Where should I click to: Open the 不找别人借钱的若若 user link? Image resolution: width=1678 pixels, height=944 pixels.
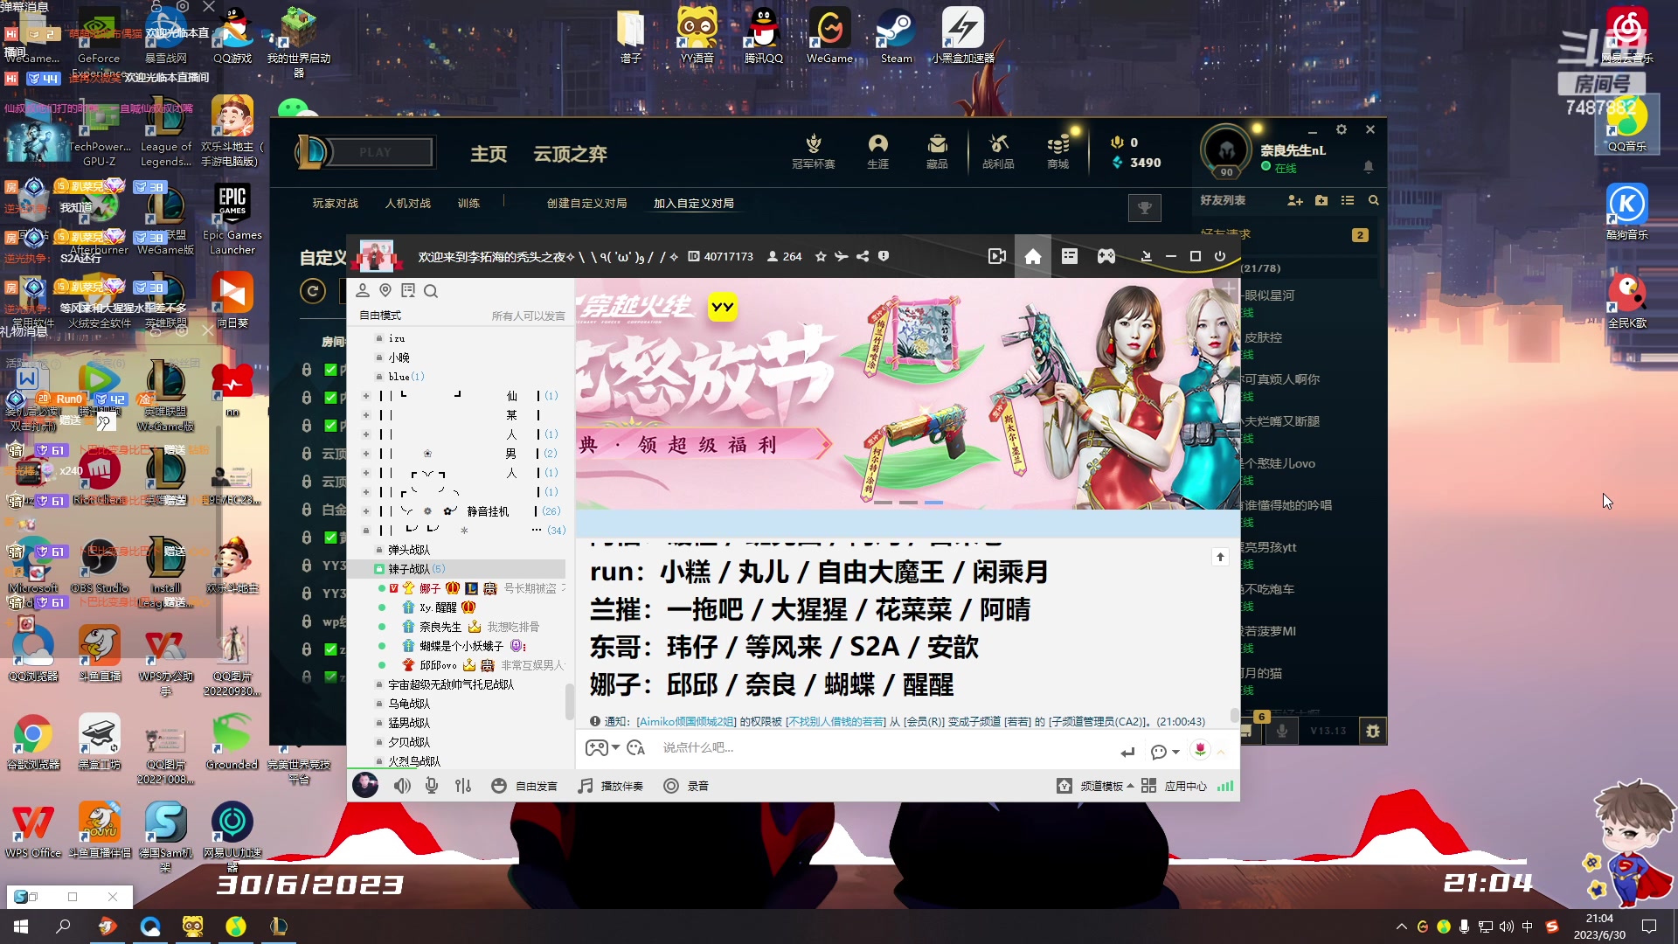[x=836, y=721]
